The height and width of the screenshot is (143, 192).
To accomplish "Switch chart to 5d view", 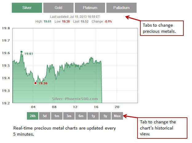I will (44, 116).
